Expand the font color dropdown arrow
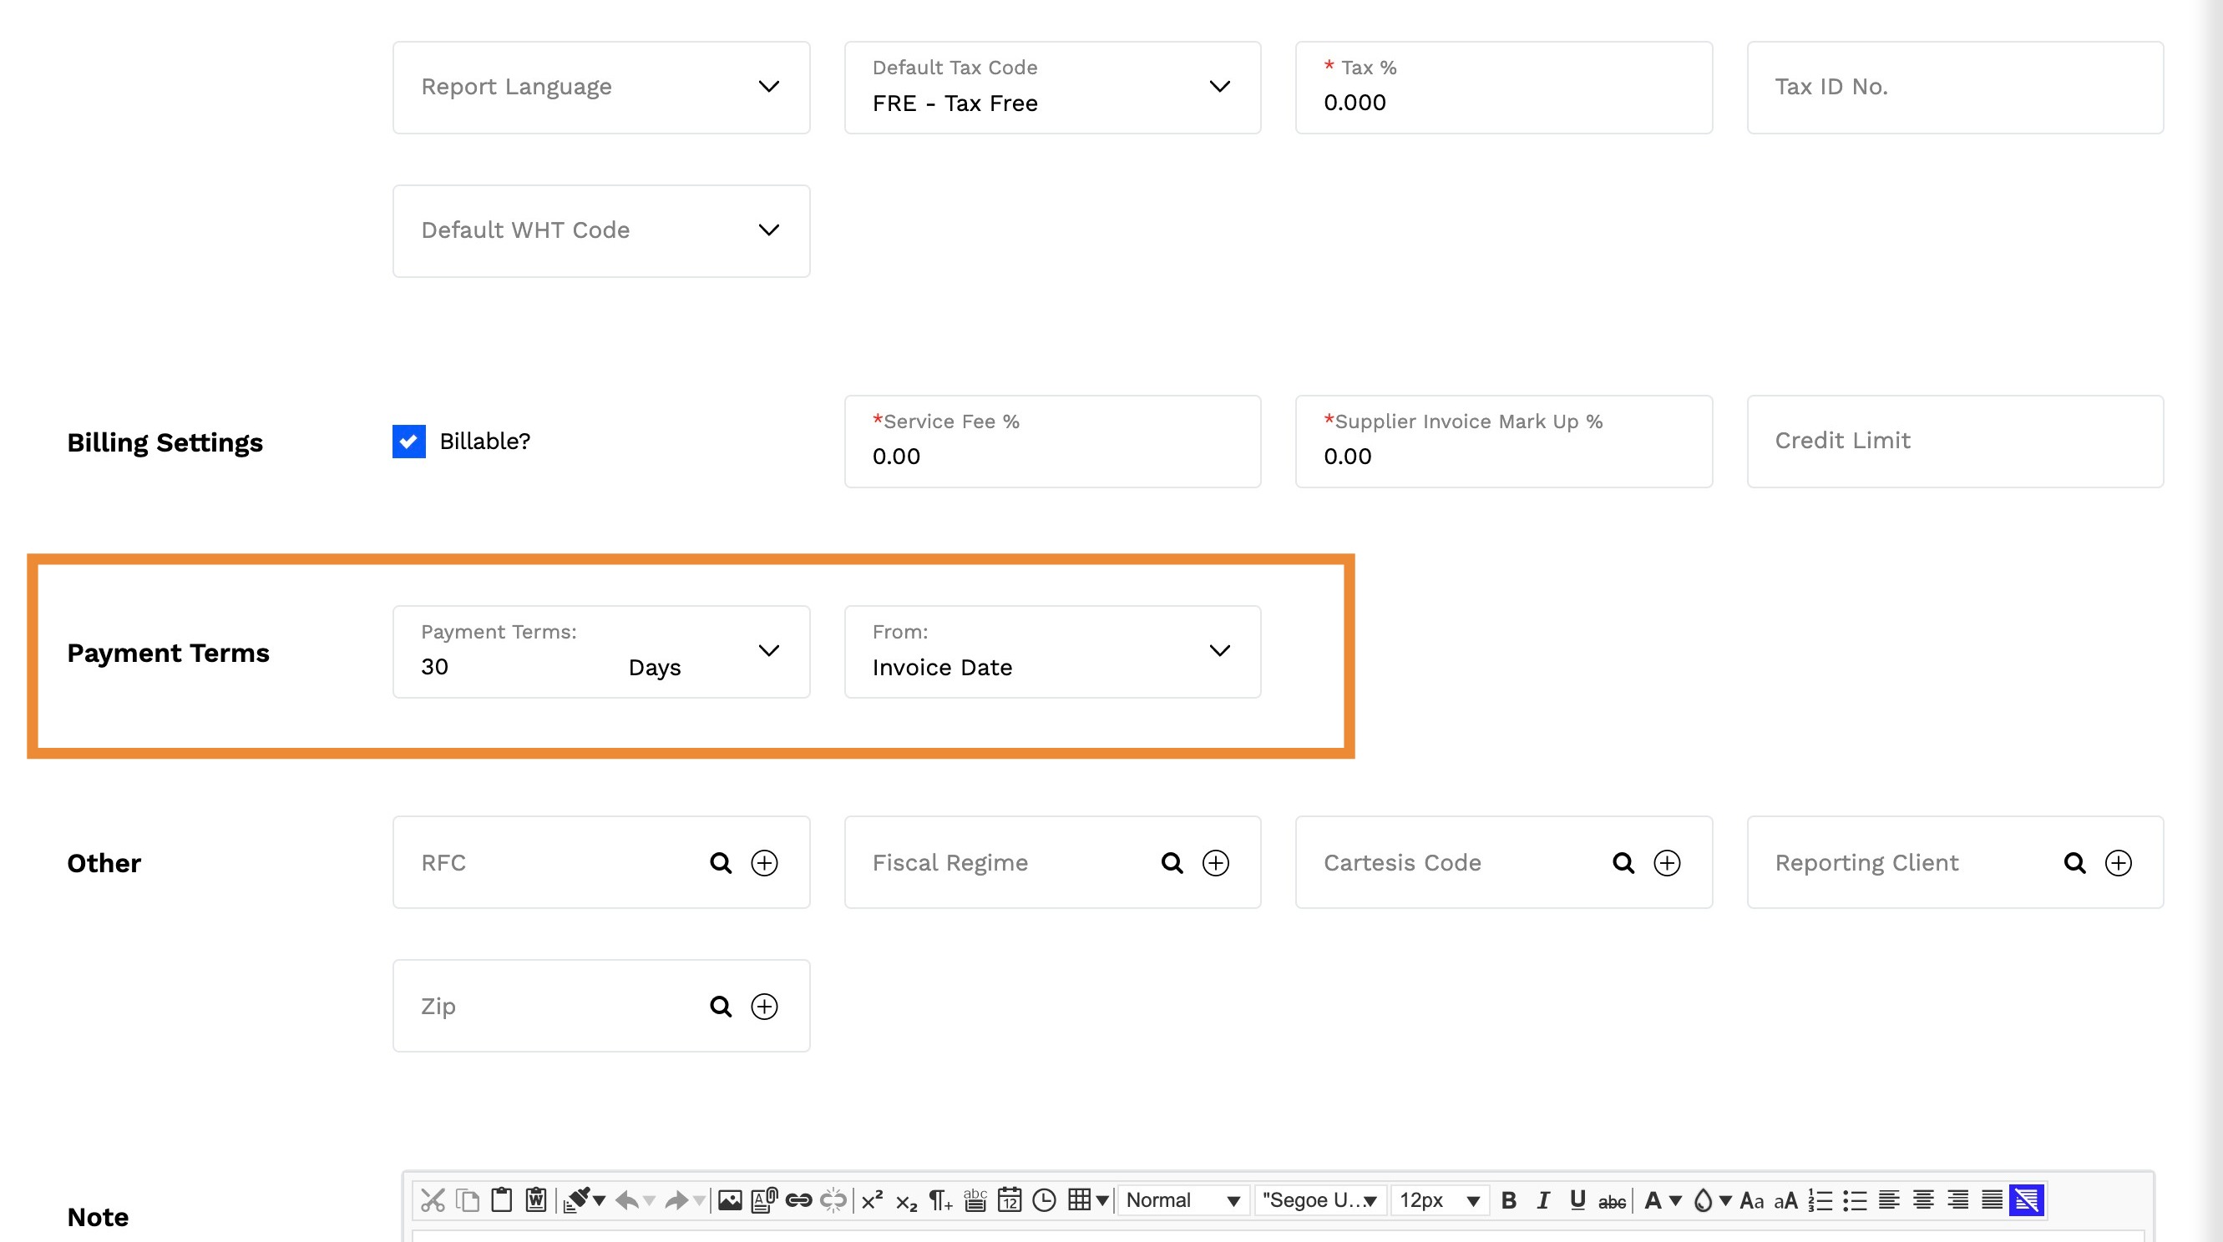 click(1676, 1200)
